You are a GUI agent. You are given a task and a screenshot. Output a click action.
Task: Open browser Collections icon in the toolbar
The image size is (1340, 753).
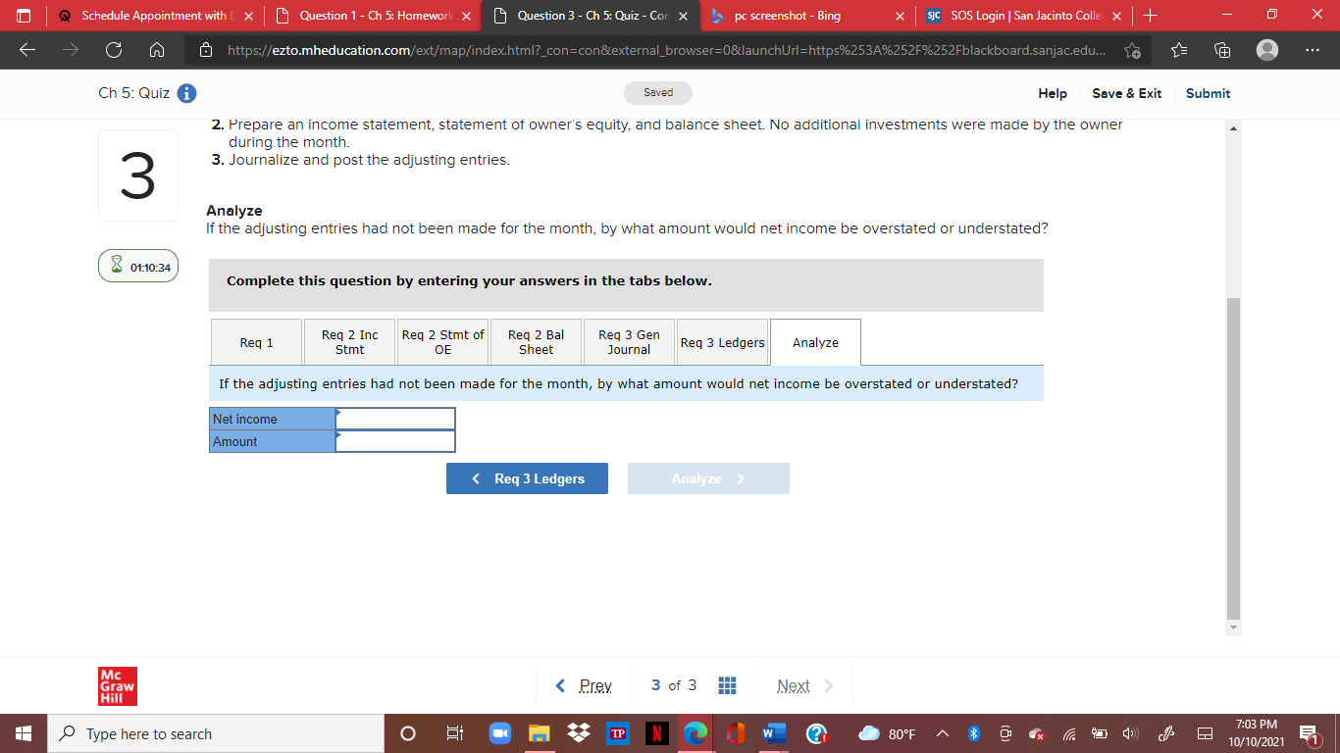[1223, 49]
